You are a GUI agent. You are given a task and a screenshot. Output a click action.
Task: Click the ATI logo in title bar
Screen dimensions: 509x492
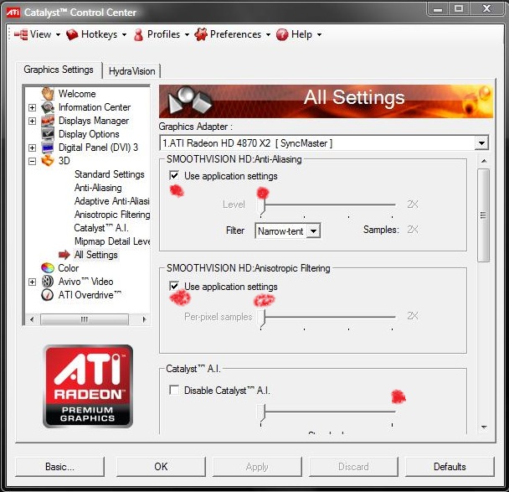[13, 13]
